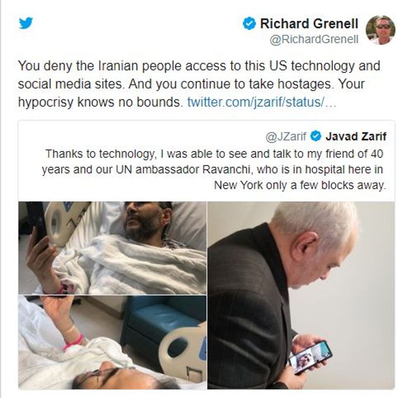Image resolution: width=410 pixels, height=398 pixels.
Task: Click Grenell's tweet text about hypocrisy
Action: click(x=199, y=84)
